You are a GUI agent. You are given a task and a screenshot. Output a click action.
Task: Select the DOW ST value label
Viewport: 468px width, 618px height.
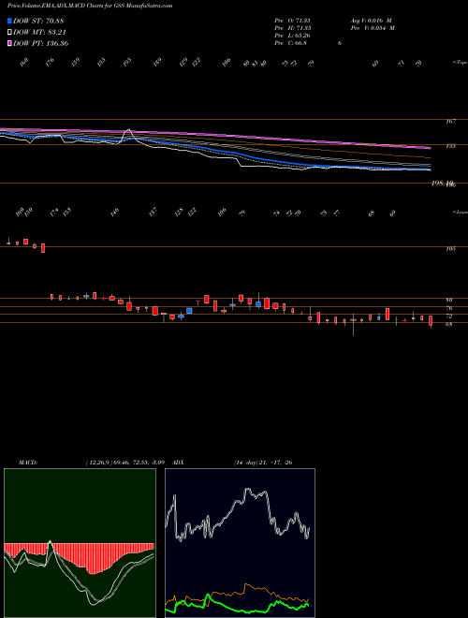pyautogui.click(x=38, y=21)
